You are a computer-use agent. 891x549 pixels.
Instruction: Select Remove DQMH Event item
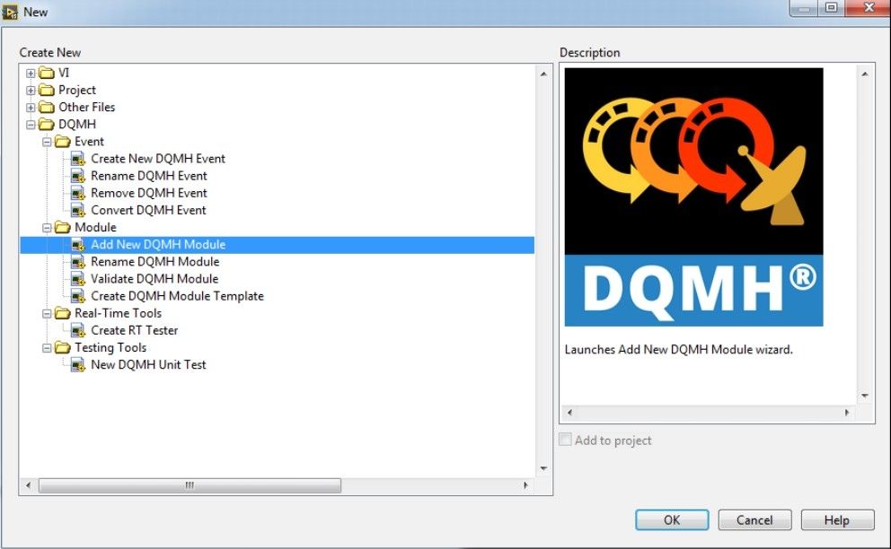(149, 193)
